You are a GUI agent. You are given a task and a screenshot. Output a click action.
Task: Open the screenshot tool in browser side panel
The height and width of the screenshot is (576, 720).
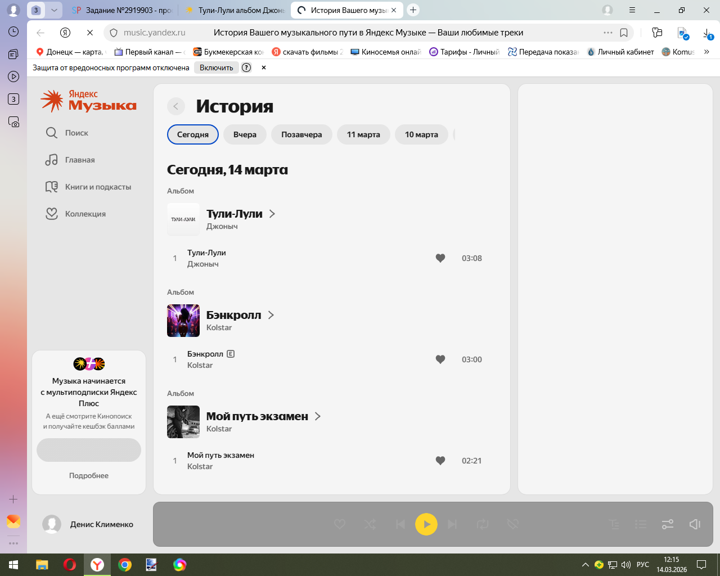13,121
